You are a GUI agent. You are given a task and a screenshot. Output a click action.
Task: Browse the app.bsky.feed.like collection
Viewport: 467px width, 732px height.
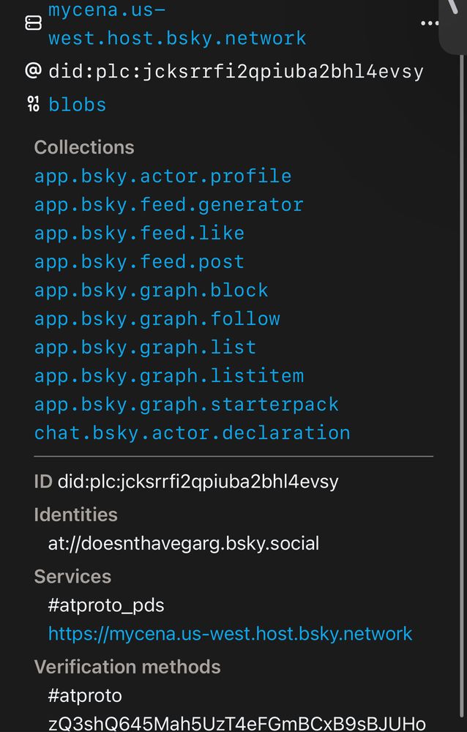[139, 234]
